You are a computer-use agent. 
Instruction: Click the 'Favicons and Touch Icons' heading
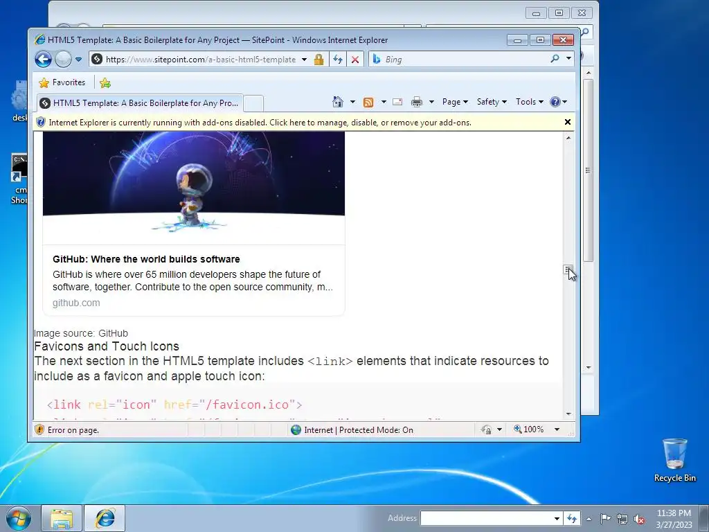(x=107, y=346)
